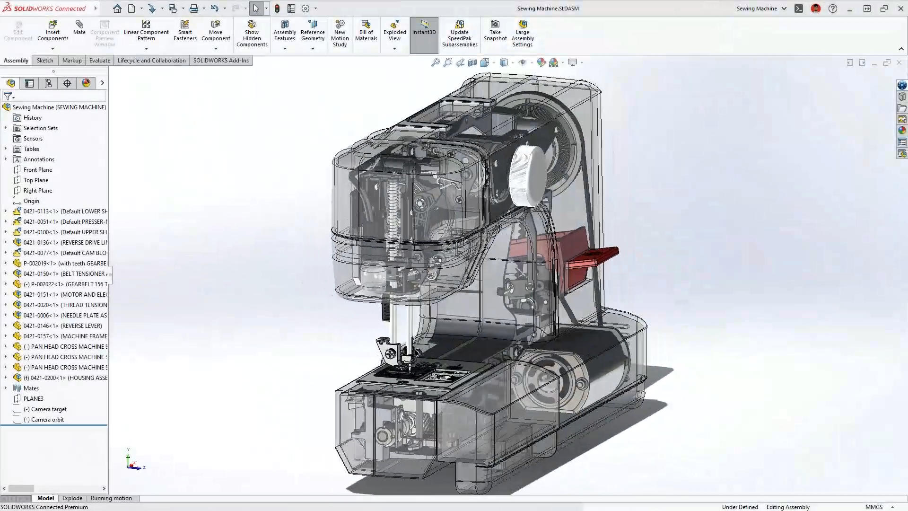
Task: Click the Assembly tab
Action: coord(16,60)
